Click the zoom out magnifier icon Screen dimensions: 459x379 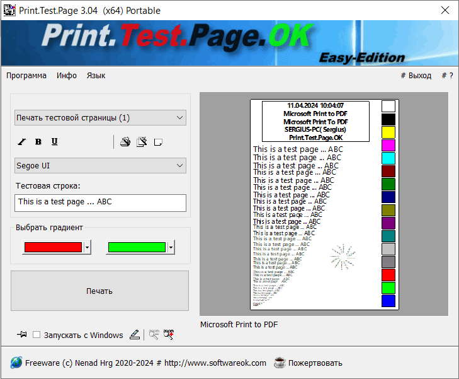click(x=154, y=334)
